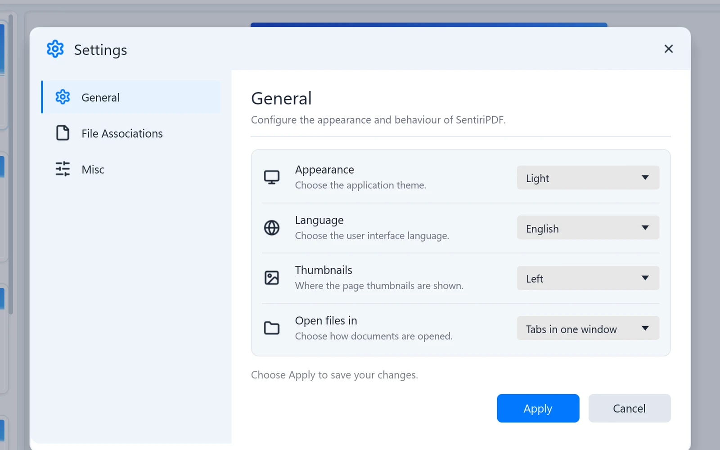Viewport: 720px width, 450px height.
Task: Cancel the settings dialog
Action: click(629, 408)
